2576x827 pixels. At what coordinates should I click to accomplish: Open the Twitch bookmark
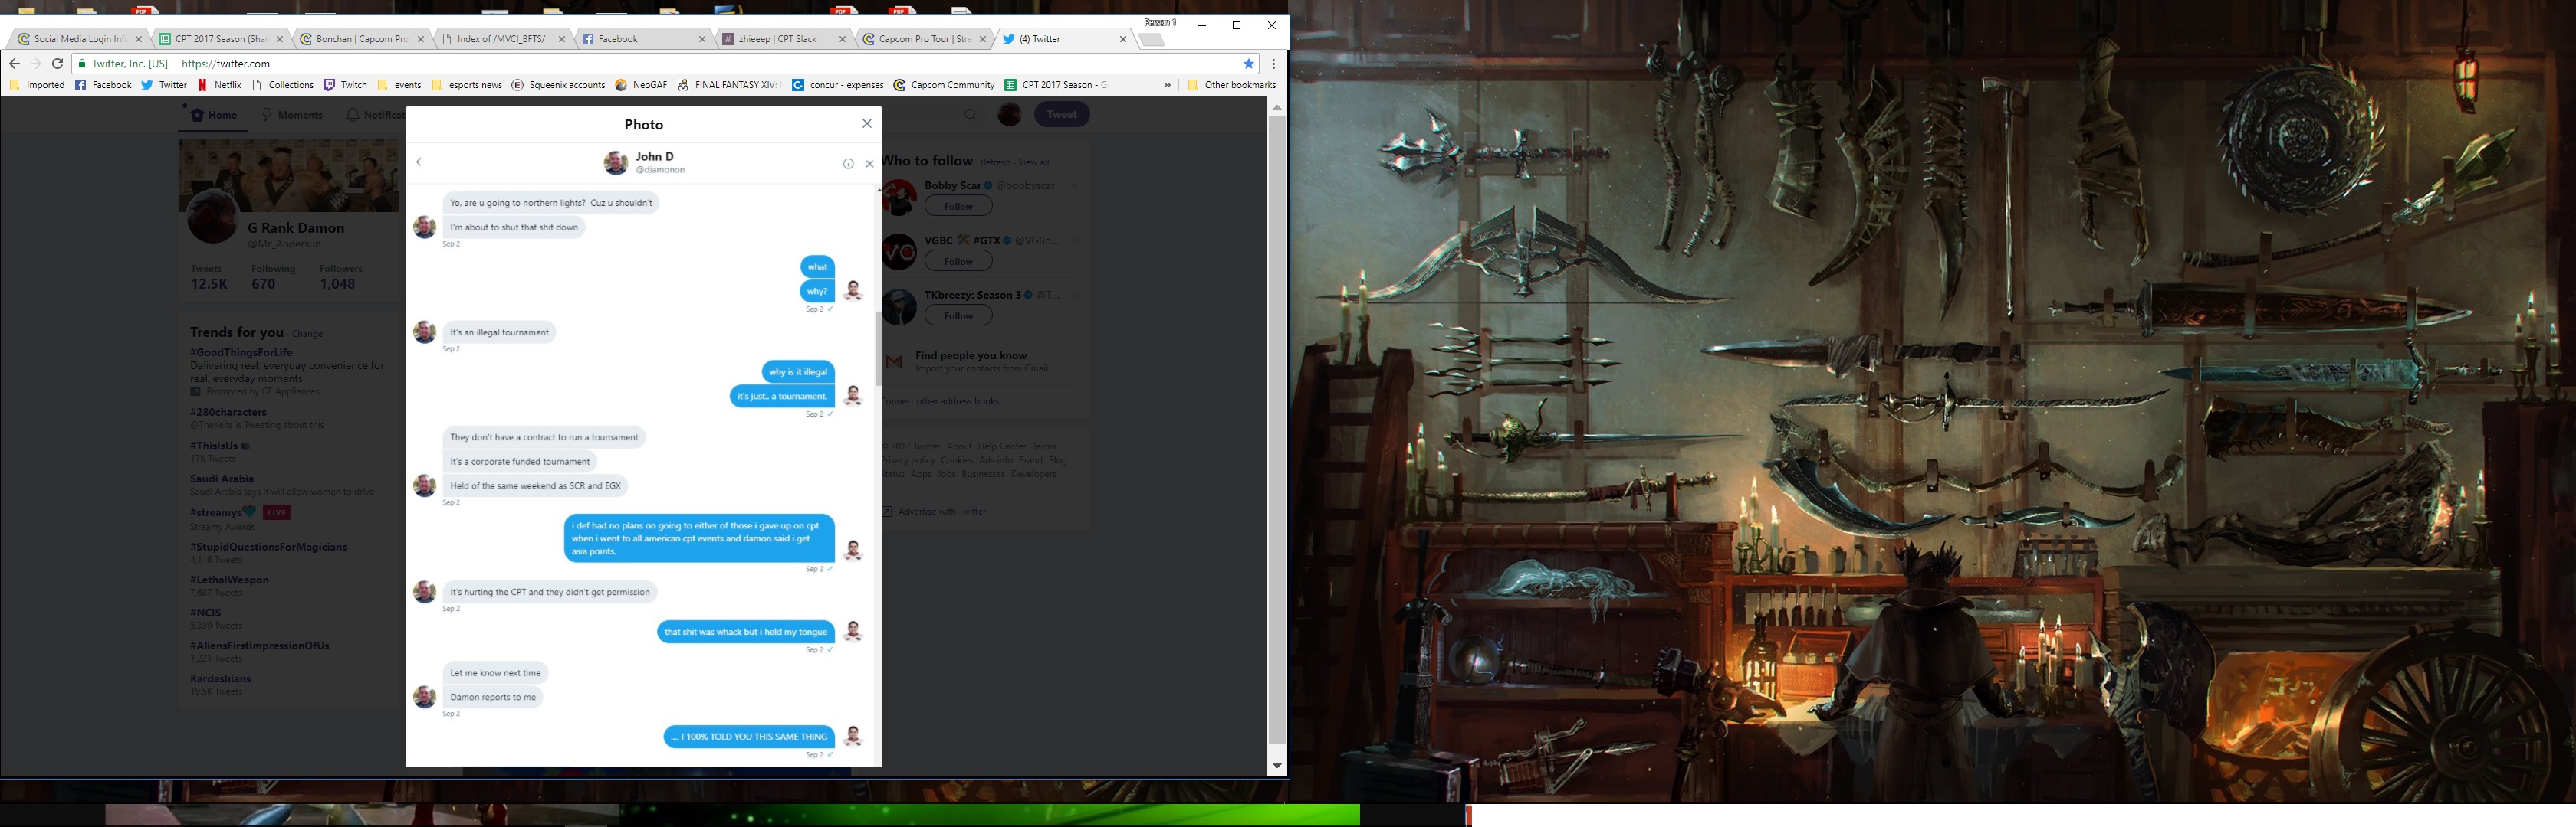(345, 85)
